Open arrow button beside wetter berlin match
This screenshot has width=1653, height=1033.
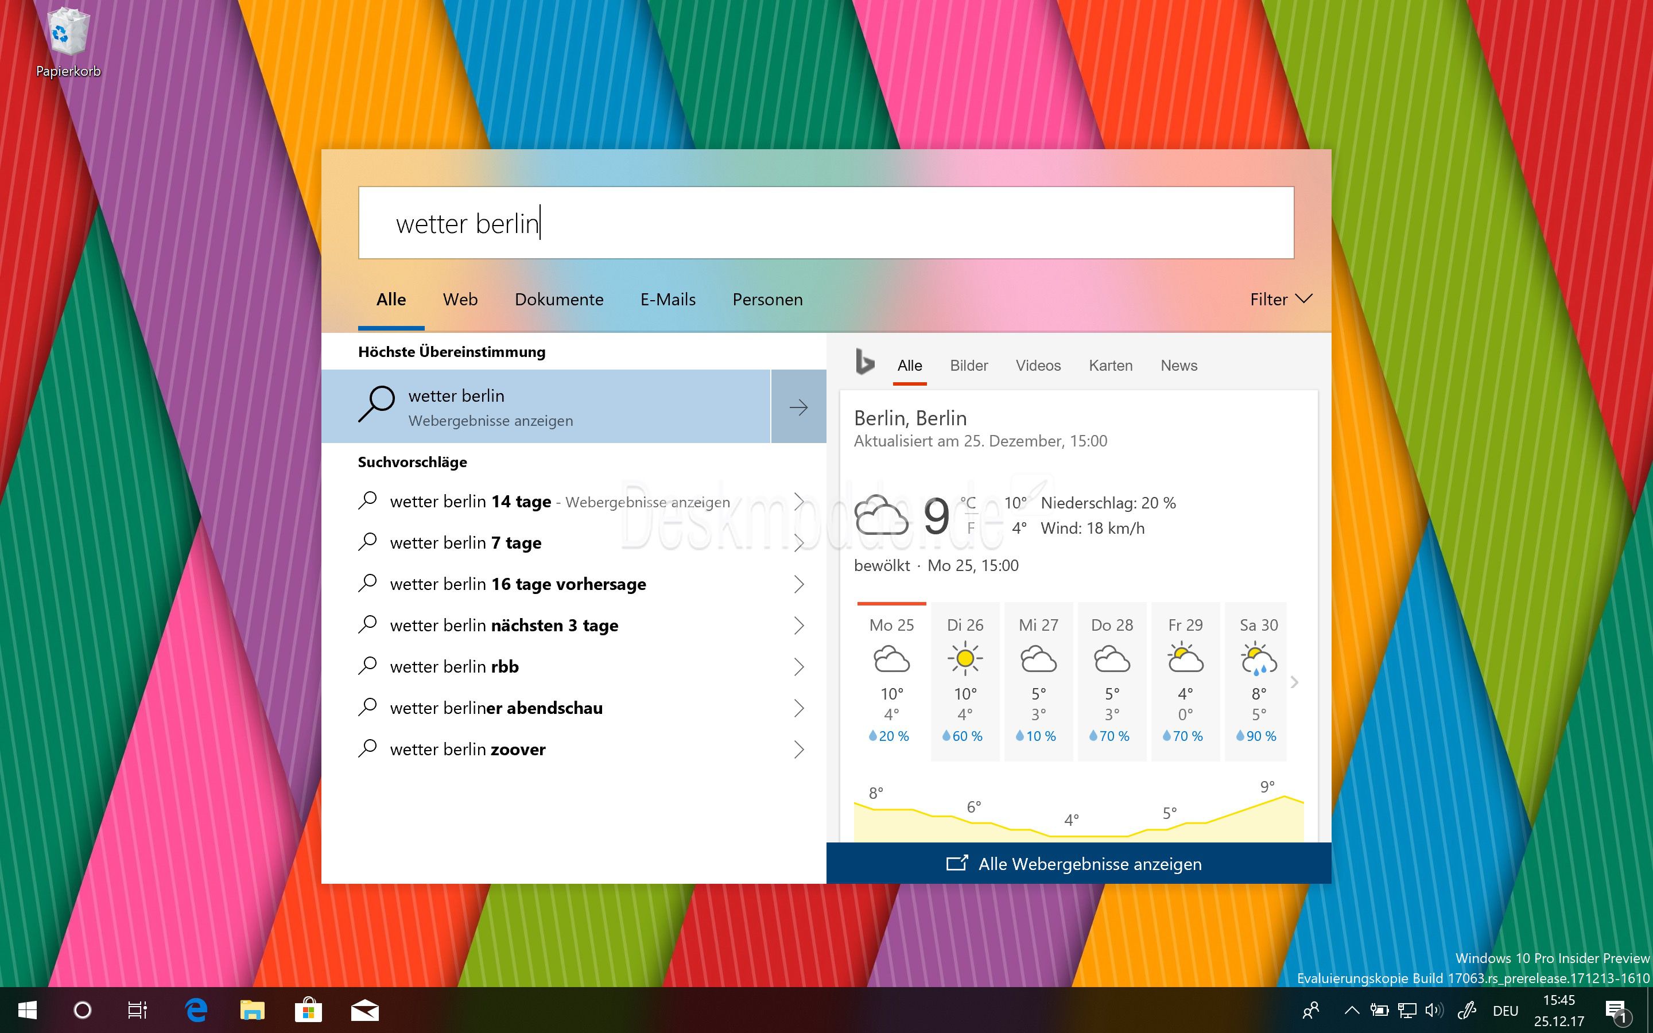tap(798, 406)
